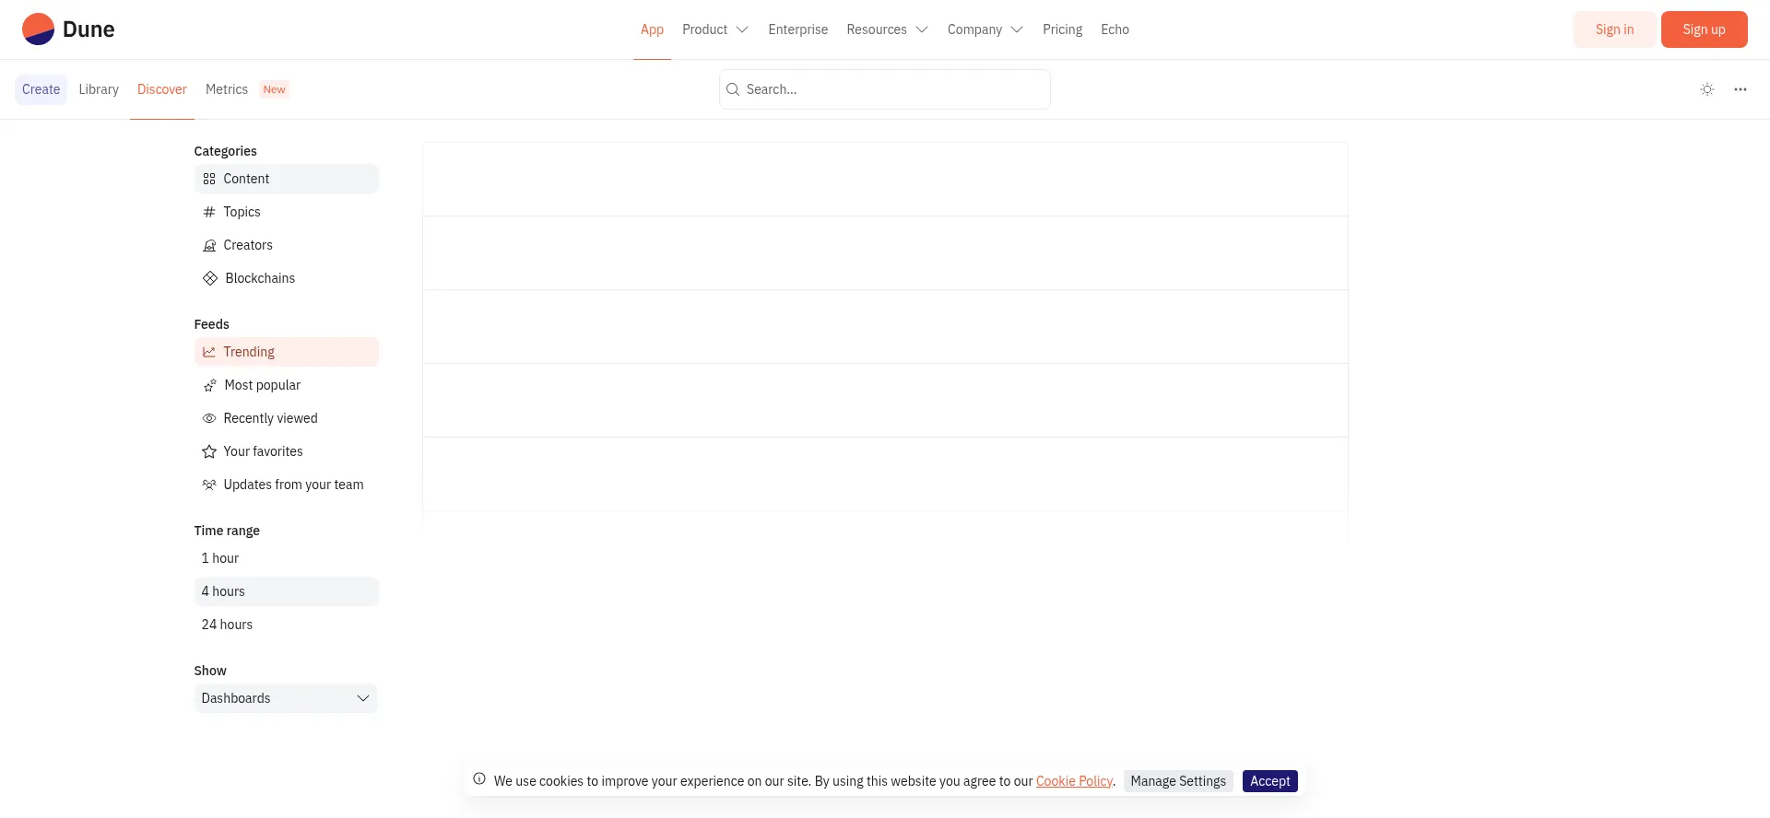This screenshot has width=1770, height=818.
Task: Open the Cookie Policy link
Action: 1074,781
